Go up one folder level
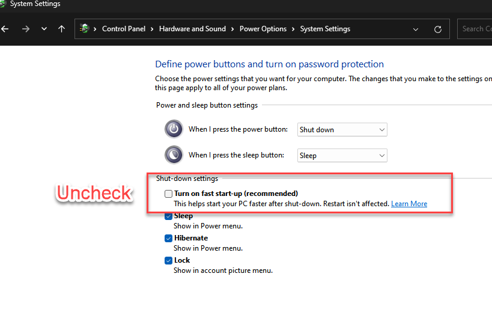The width and height of the screenshot is (492, 330). coord(61,29)
